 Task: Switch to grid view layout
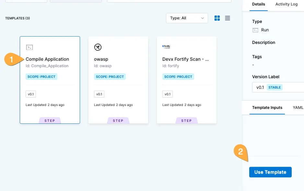(217, 18)
